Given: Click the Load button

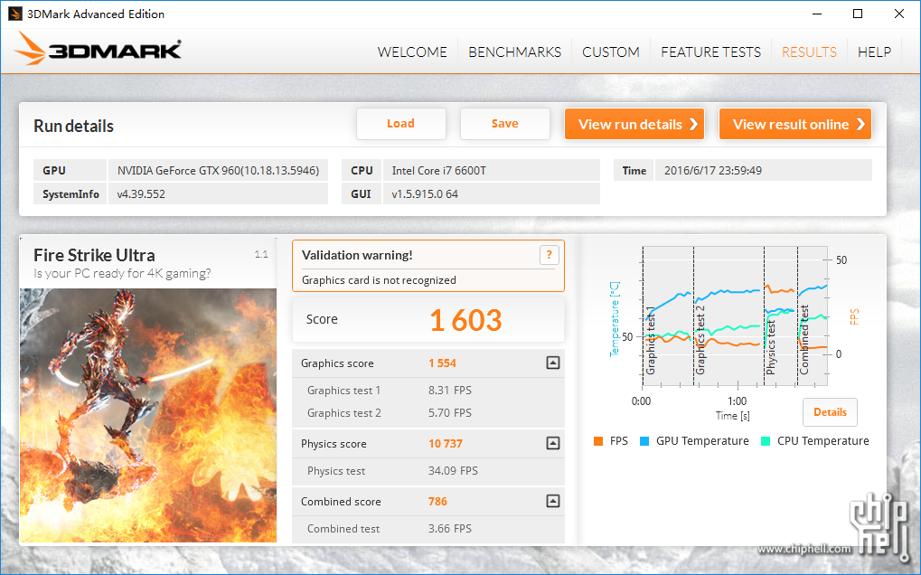Looking at the screenshot, I should (x=401, y=124).
